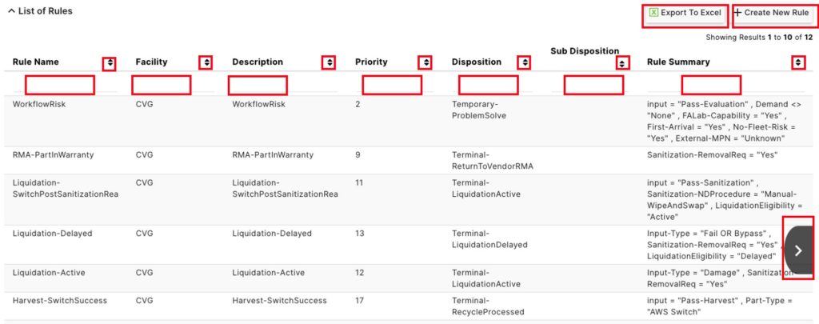Viewport: 819px width, 324px height.
Task: Focus the Rule Name filter field
Action: (x=60, y=85)
